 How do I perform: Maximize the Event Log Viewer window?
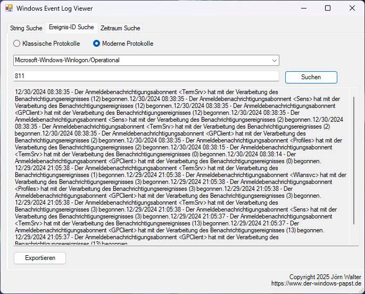[x=328, y=8]
